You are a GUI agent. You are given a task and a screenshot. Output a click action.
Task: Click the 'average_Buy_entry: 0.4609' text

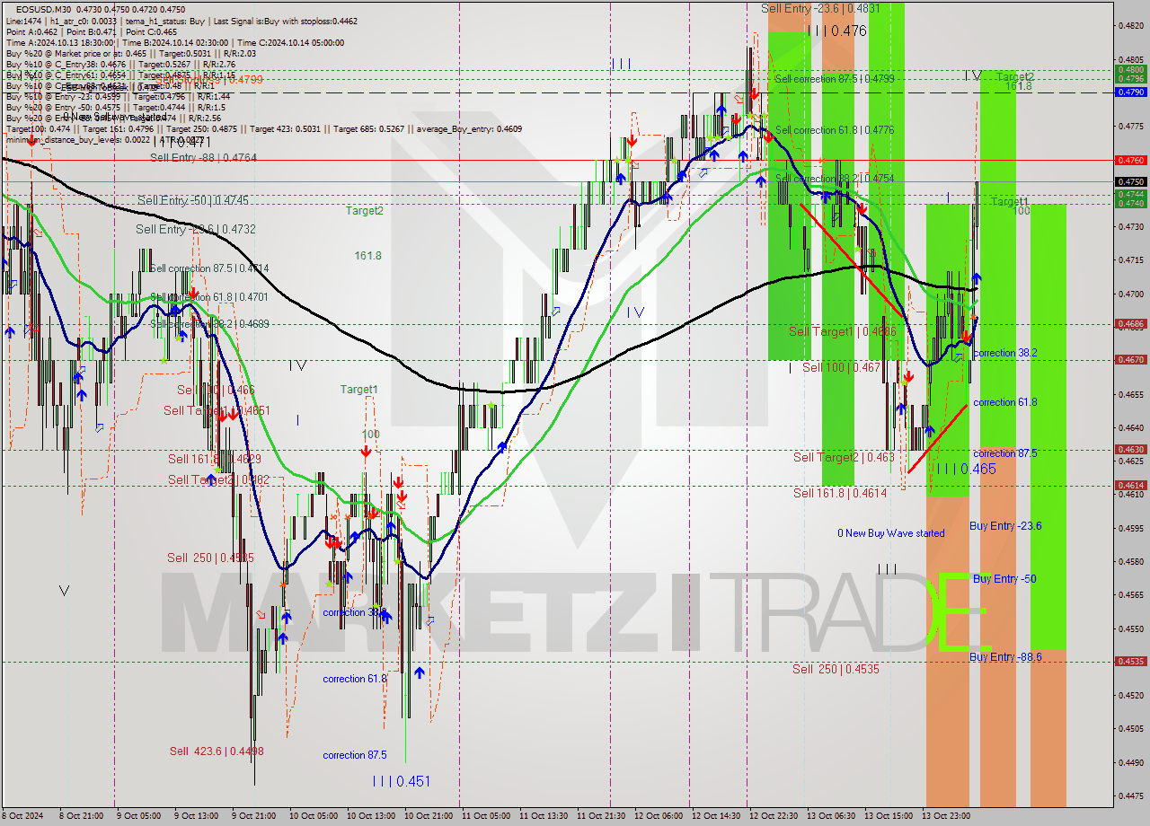point(467,128)
